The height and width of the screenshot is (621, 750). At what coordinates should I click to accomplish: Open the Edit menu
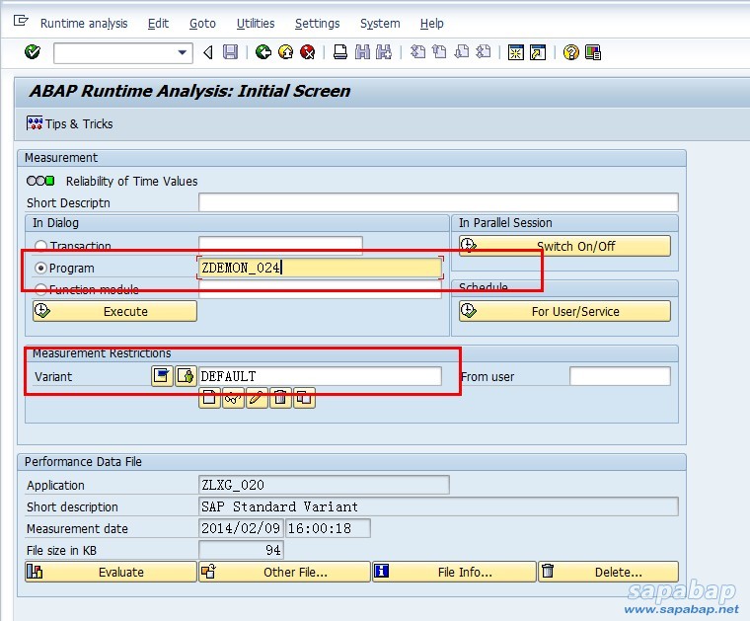(x=158, y=24)
